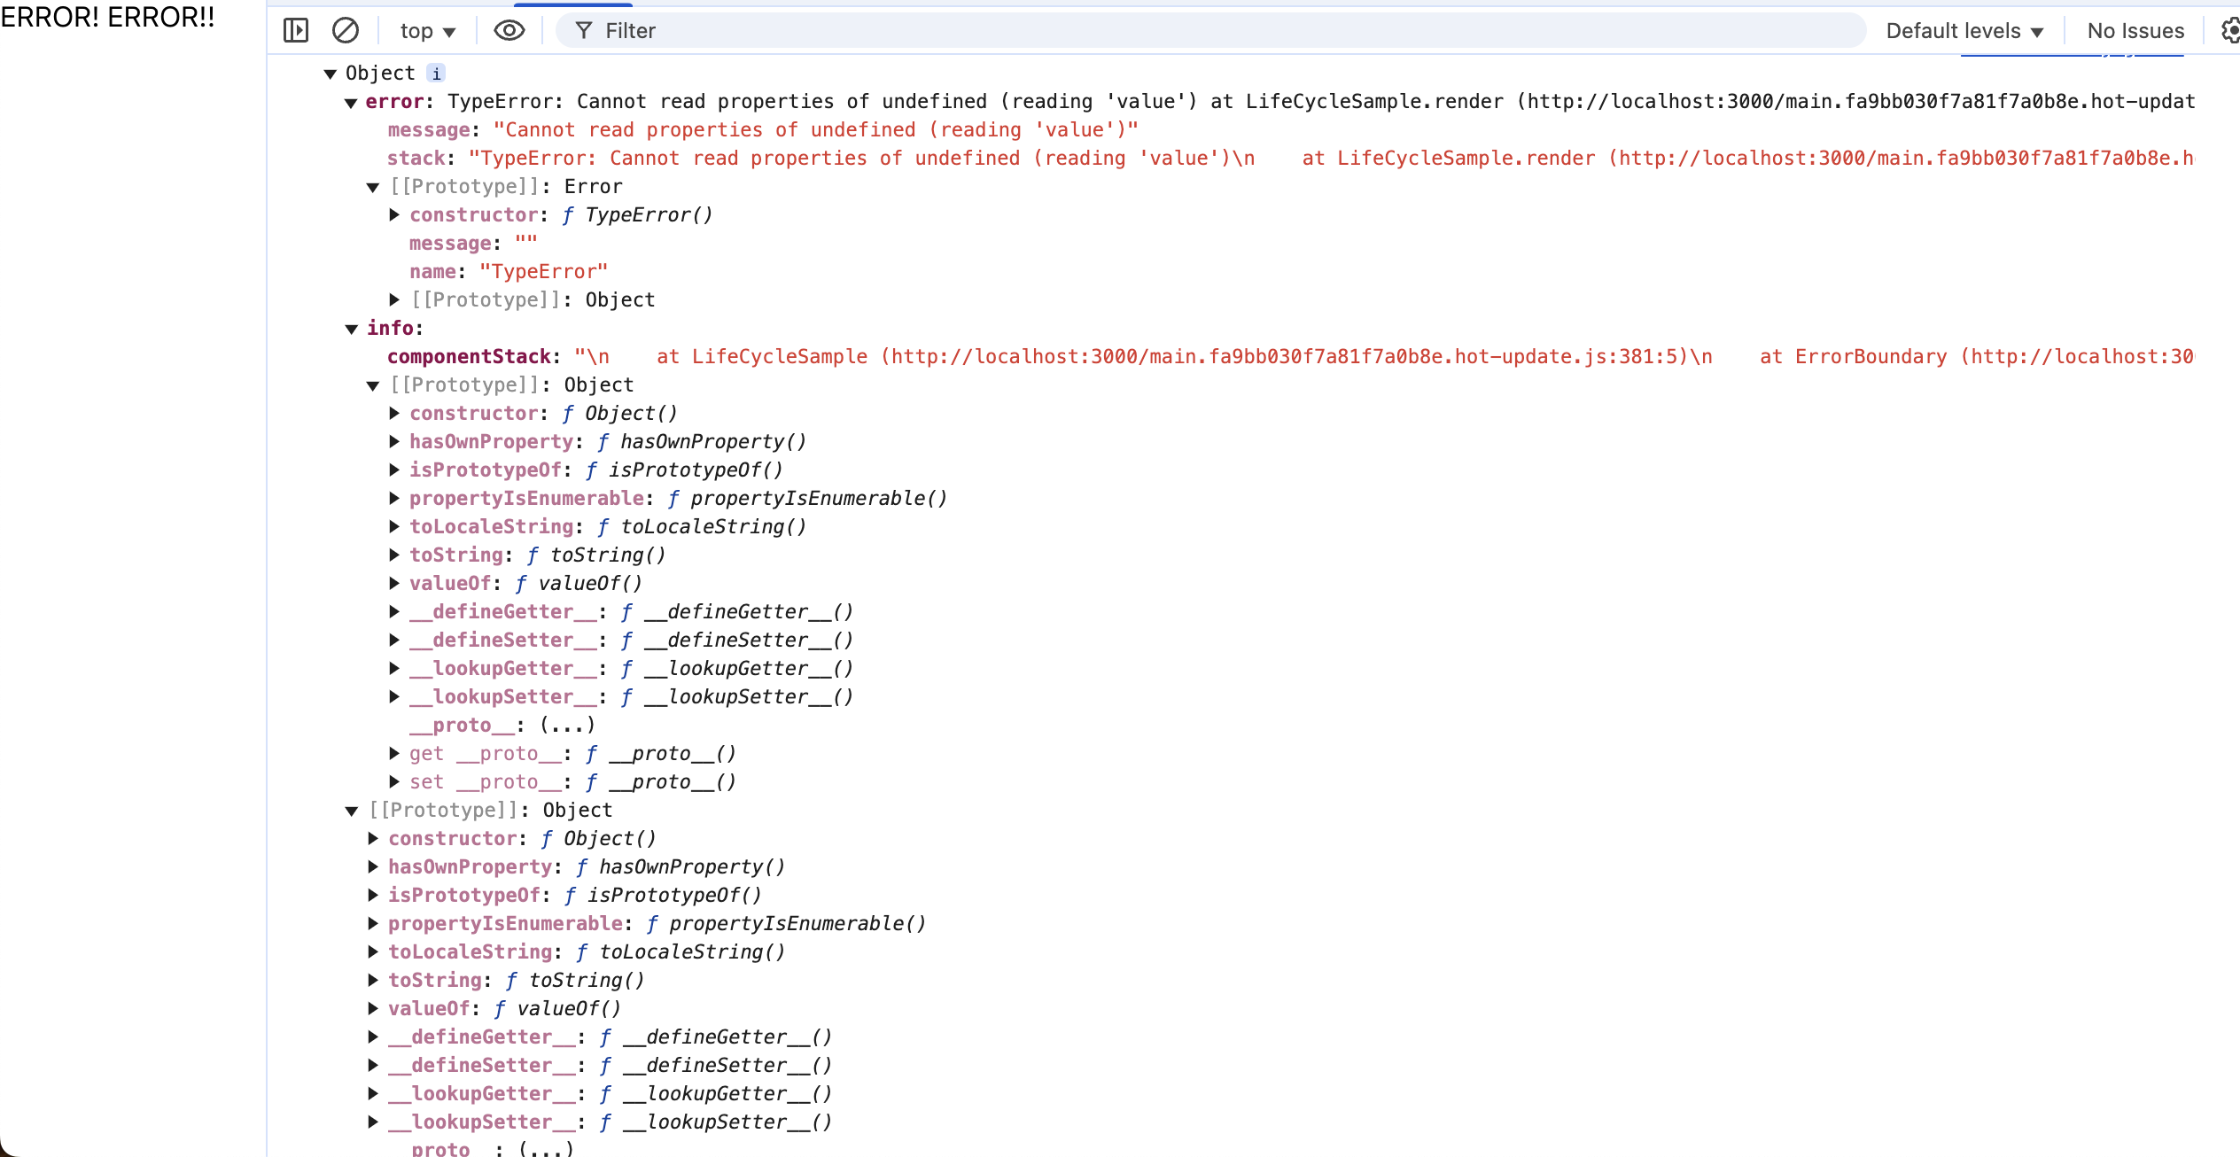Select the stack property string
The image size is (2240, 1157).
pos(886,159)
